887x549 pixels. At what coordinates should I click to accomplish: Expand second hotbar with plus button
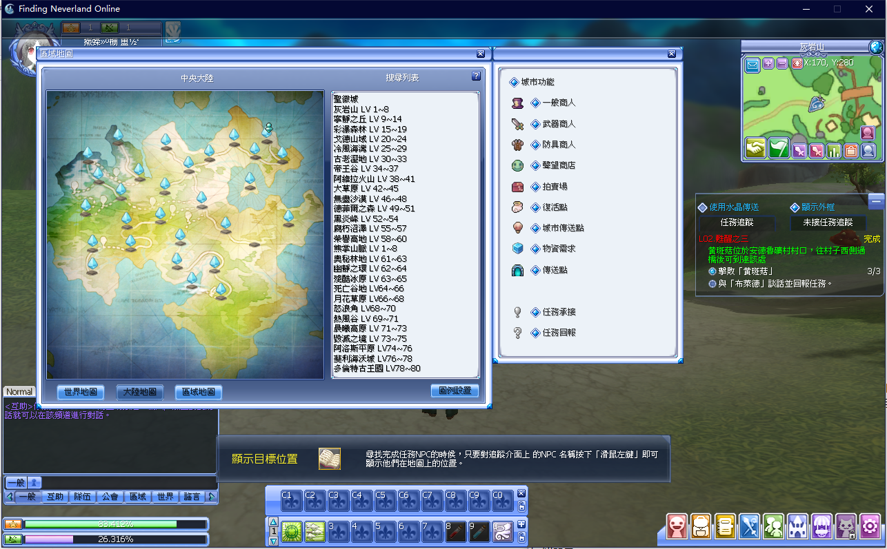(x=521, y=524)
